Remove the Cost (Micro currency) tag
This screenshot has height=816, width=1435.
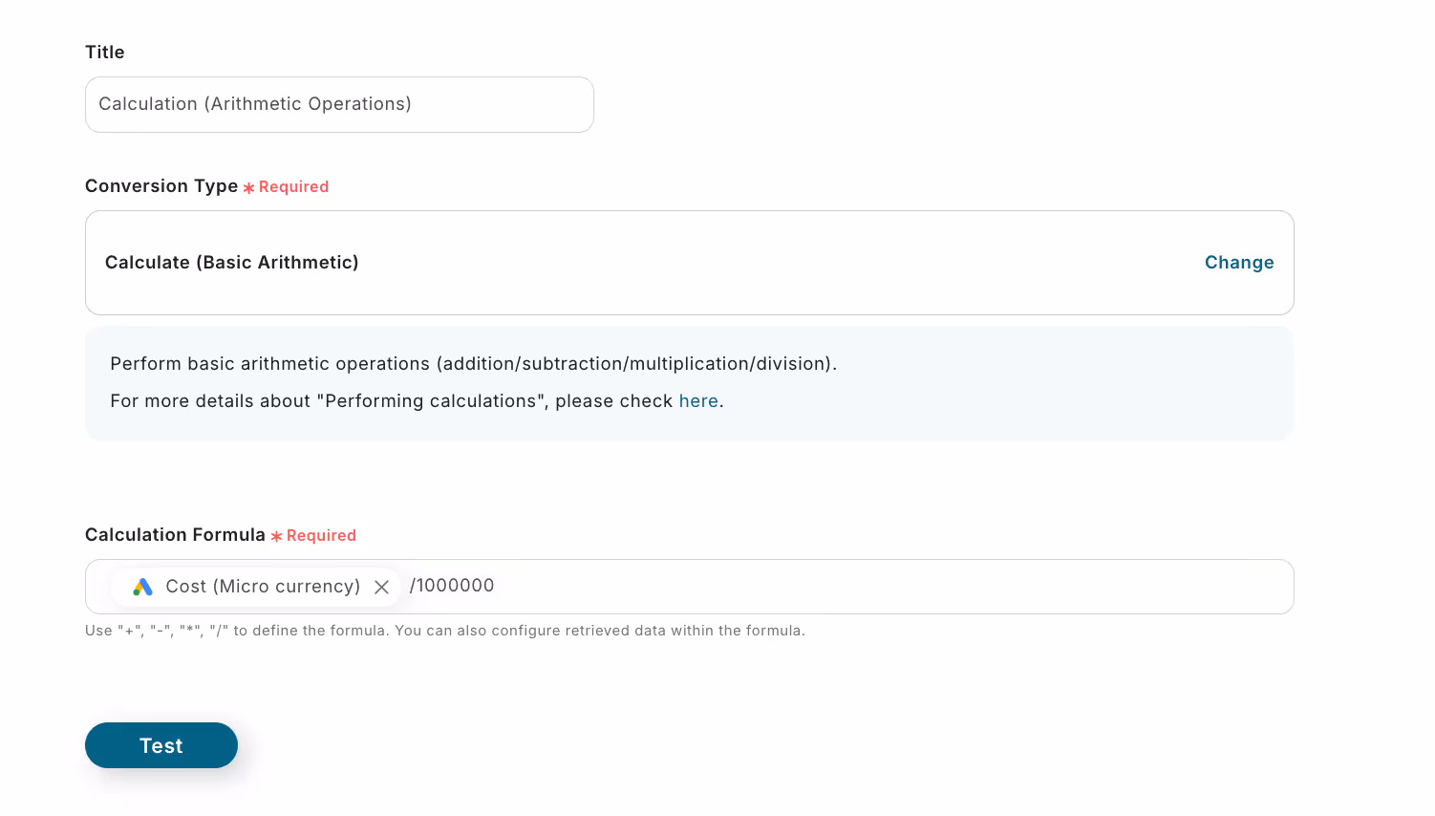[381, 587]
